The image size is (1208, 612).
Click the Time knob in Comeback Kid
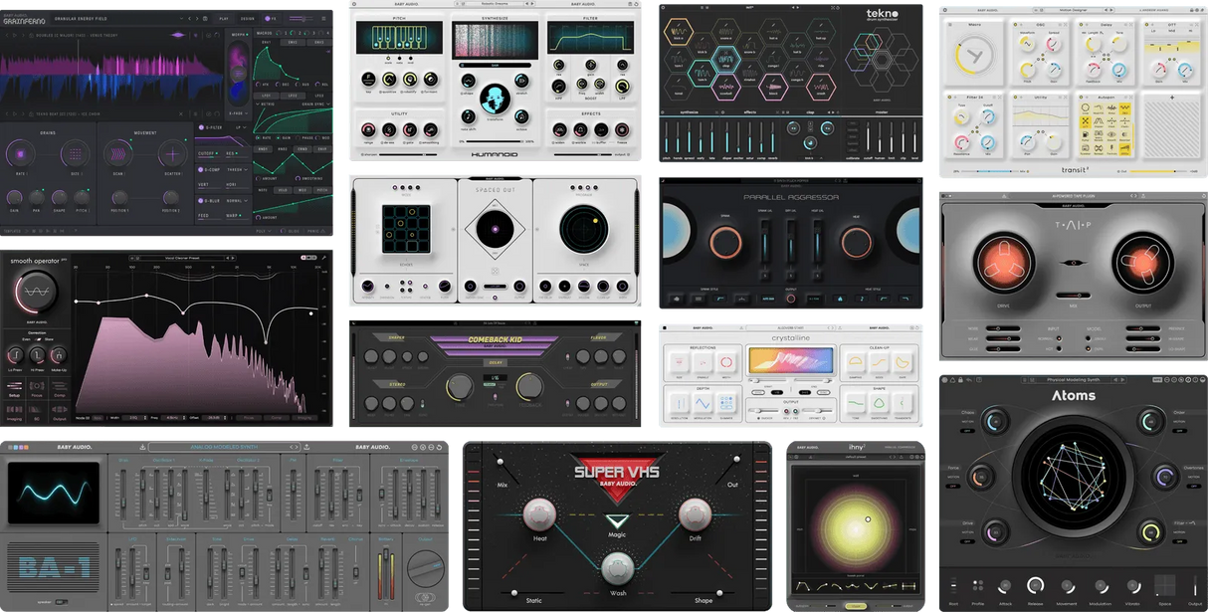coord(460,387)
